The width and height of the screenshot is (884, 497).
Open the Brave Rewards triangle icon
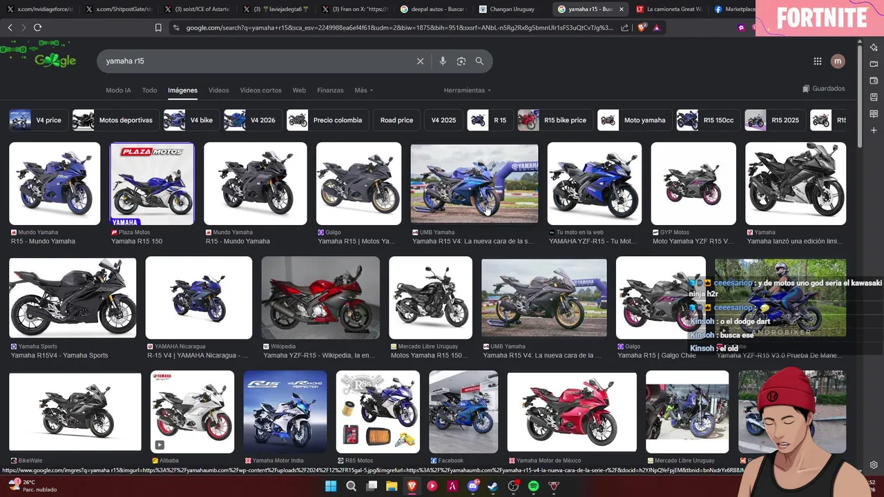coord(656,28)
